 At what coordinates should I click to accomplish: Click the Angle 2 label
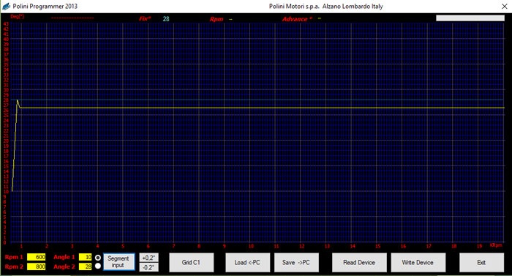(64, 266)
